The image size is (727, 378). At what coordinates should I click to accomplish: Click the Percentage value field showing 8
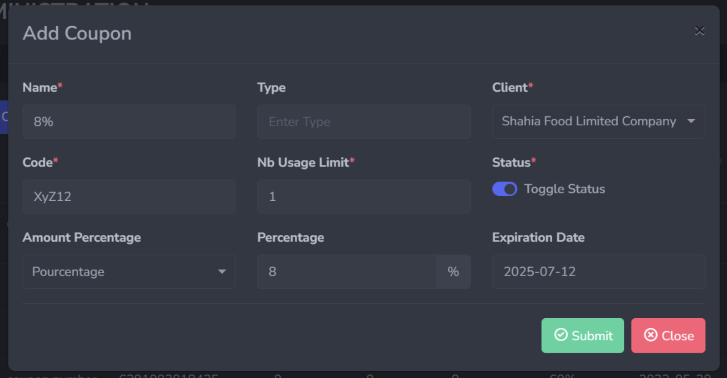347,271
